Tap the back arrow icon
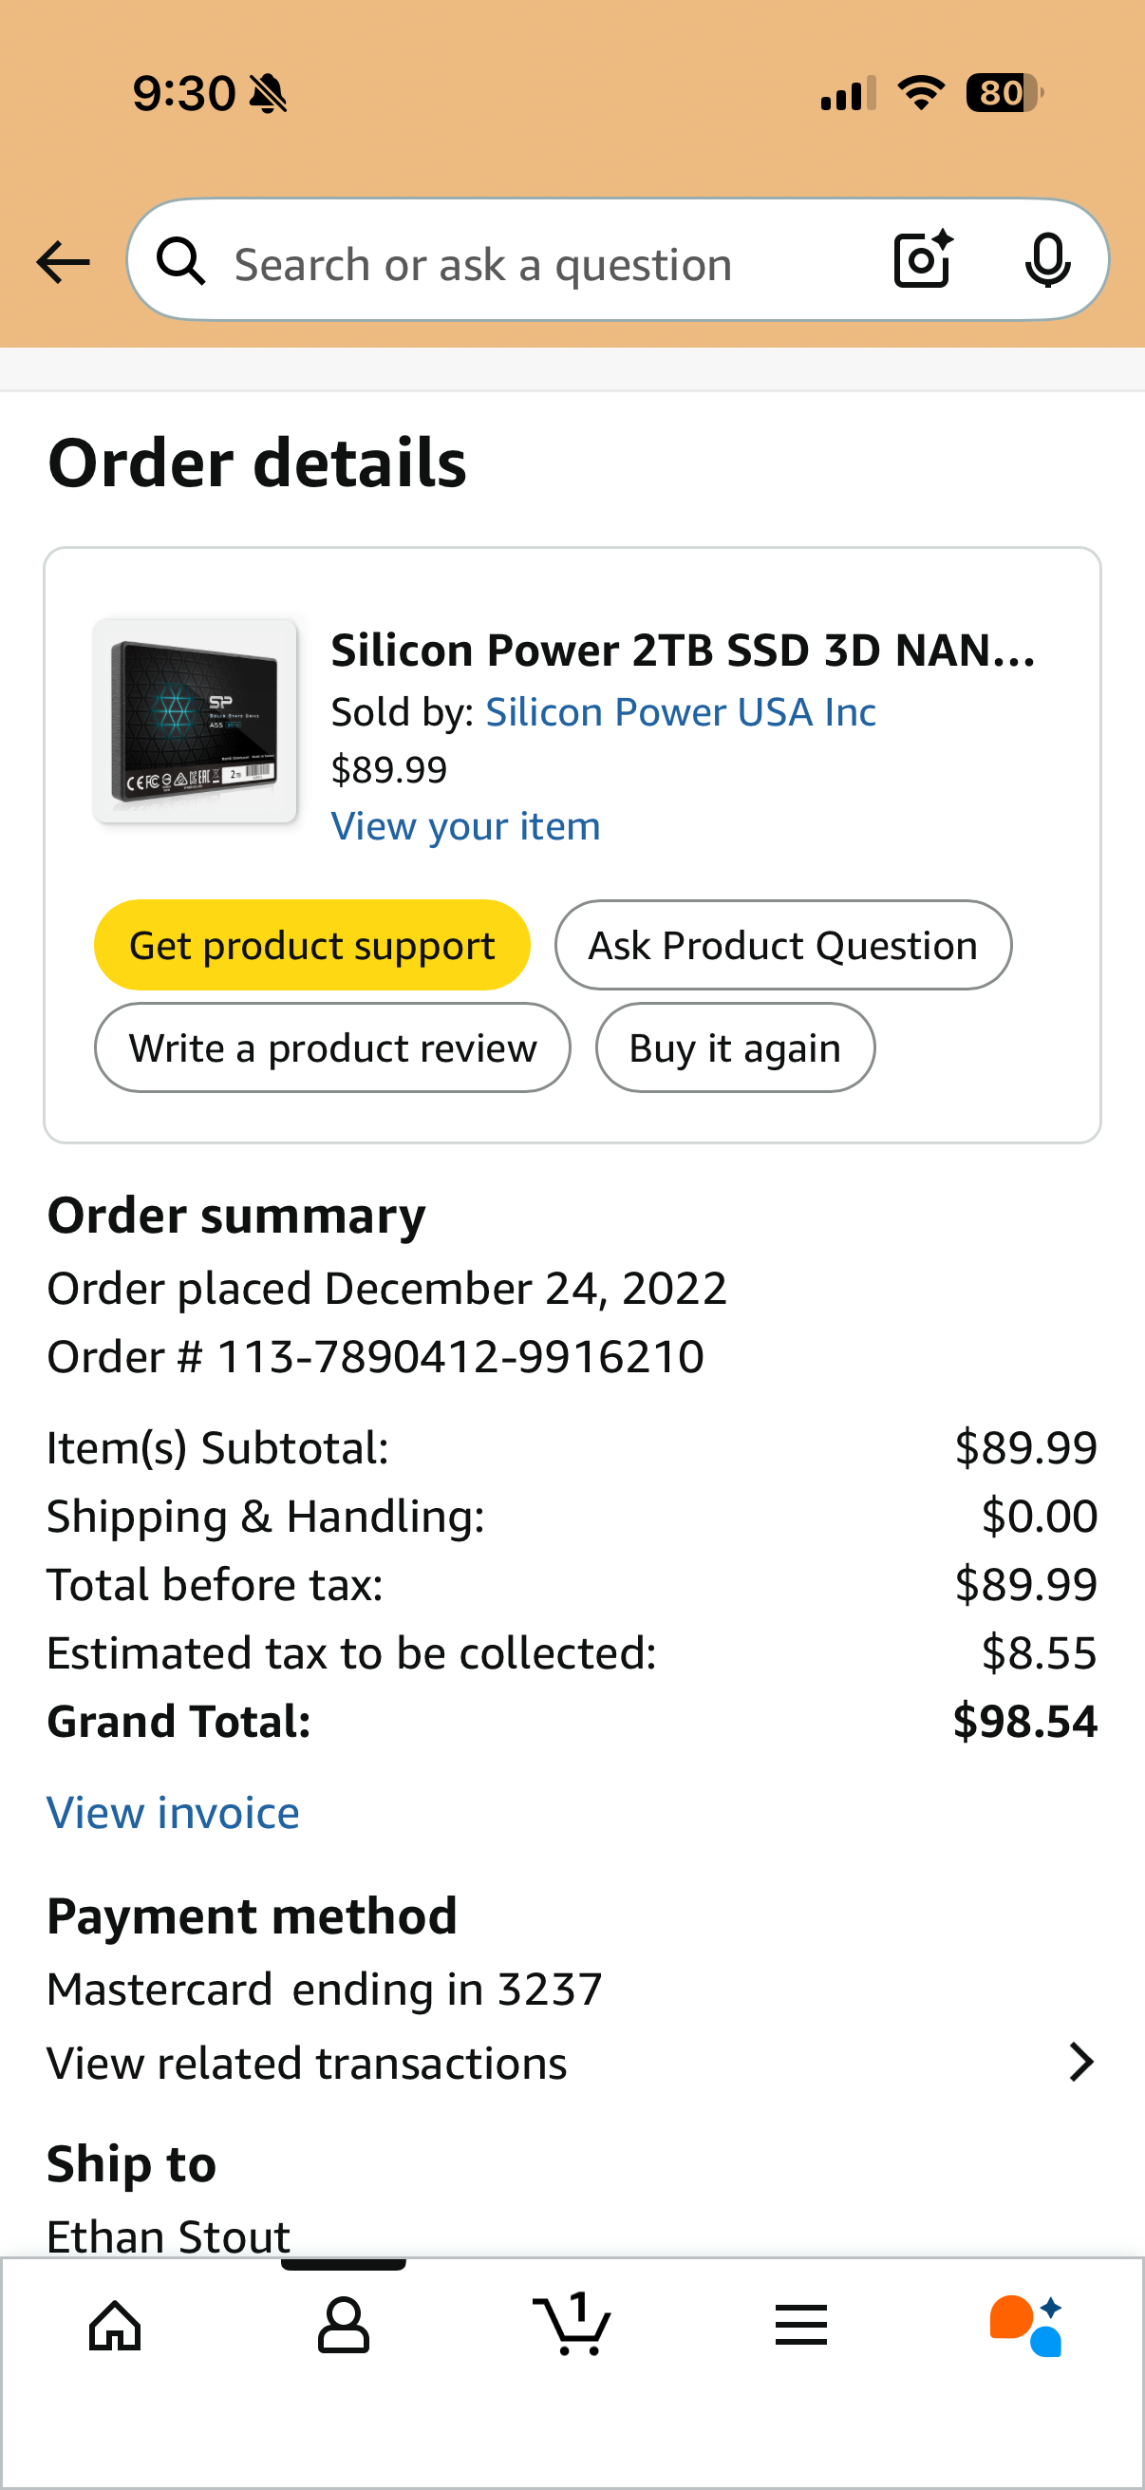 pyautogui.click(x=63, y=262)
